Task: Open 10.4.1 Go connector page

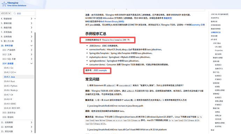Action: point(9,68)
